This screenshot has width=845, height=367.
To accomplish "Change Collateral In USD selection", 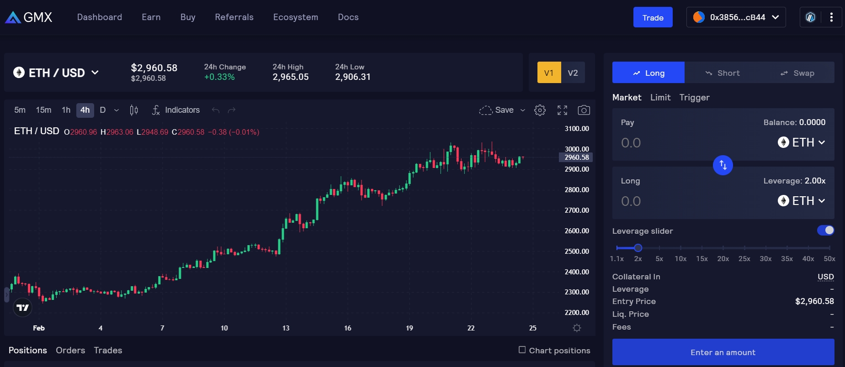I will tap(825, 277).
